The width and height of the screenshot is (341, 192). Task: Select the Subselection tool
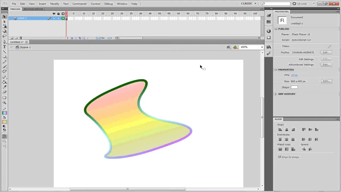pos(4,22)
